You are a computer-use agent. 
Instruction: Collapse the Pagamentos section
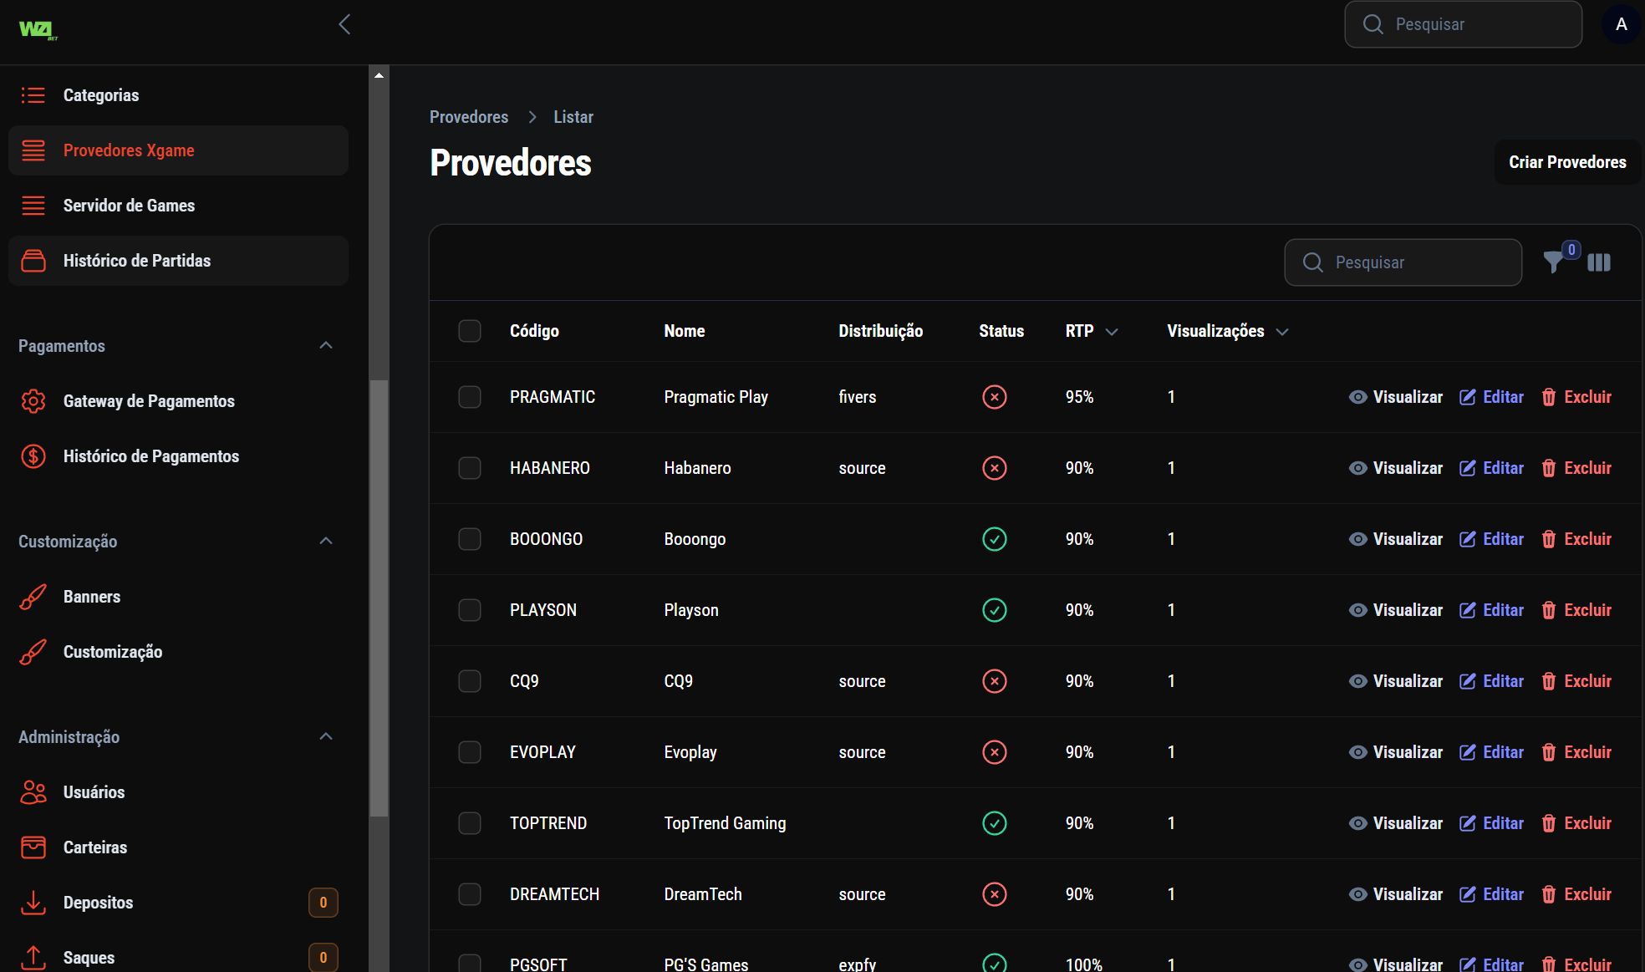click(326, 346)
